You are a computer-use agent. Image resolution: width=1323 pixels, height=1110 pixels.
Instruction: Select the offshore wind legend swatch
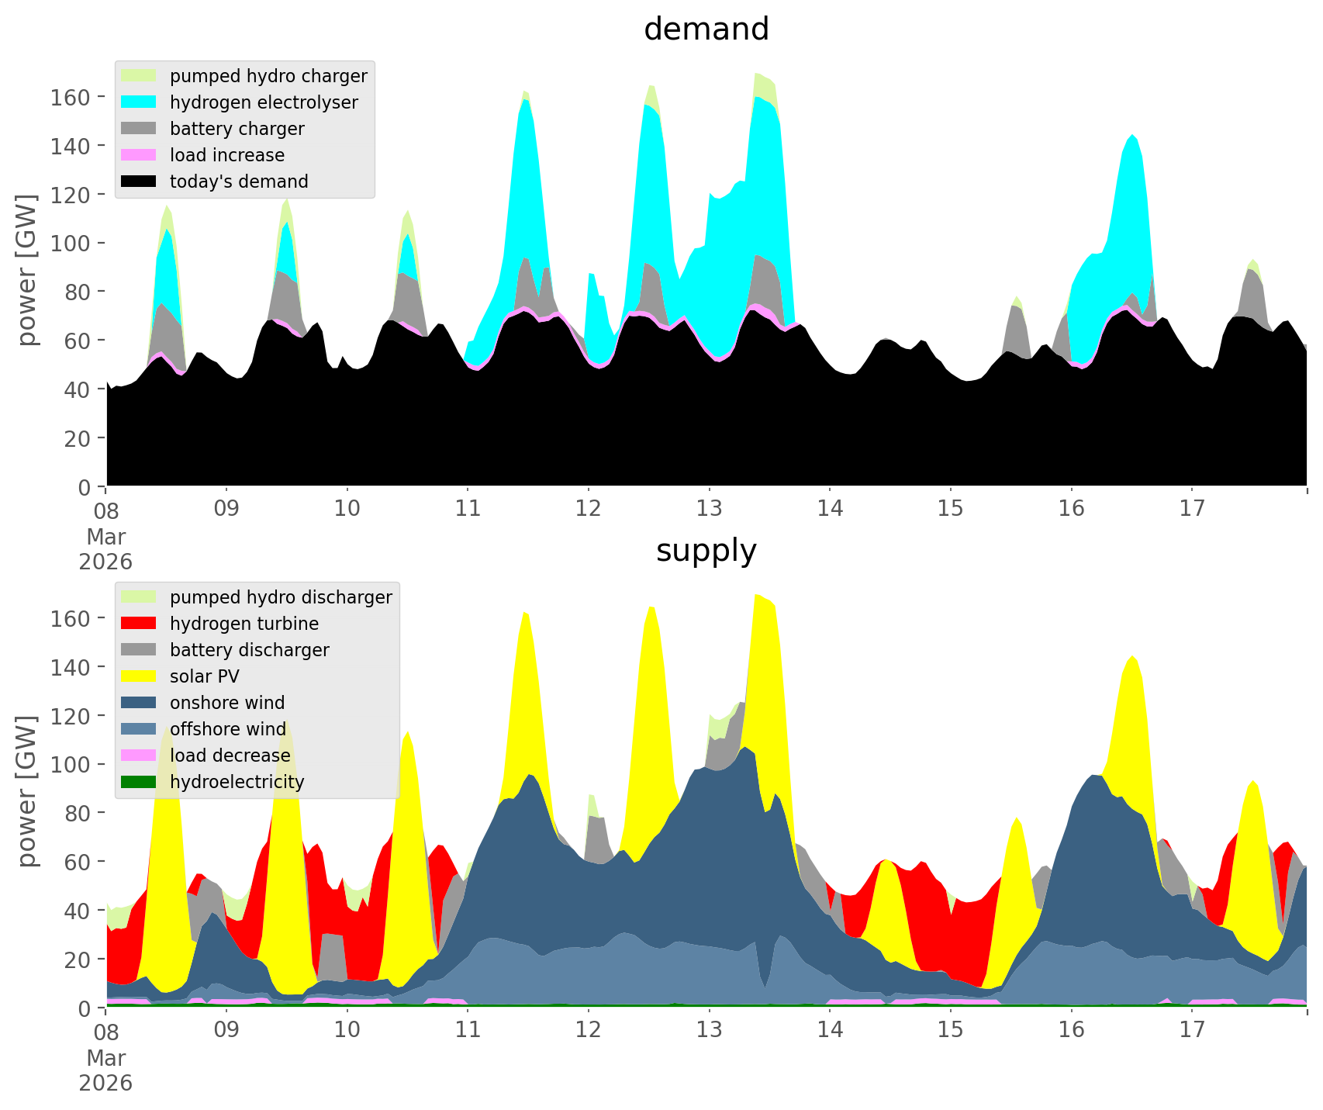[x=139, y=729]
